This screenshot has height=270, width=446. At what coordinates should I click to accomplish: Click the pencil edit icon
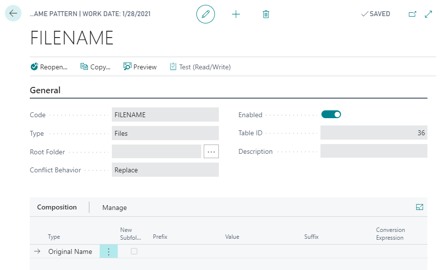coord(206,14)
